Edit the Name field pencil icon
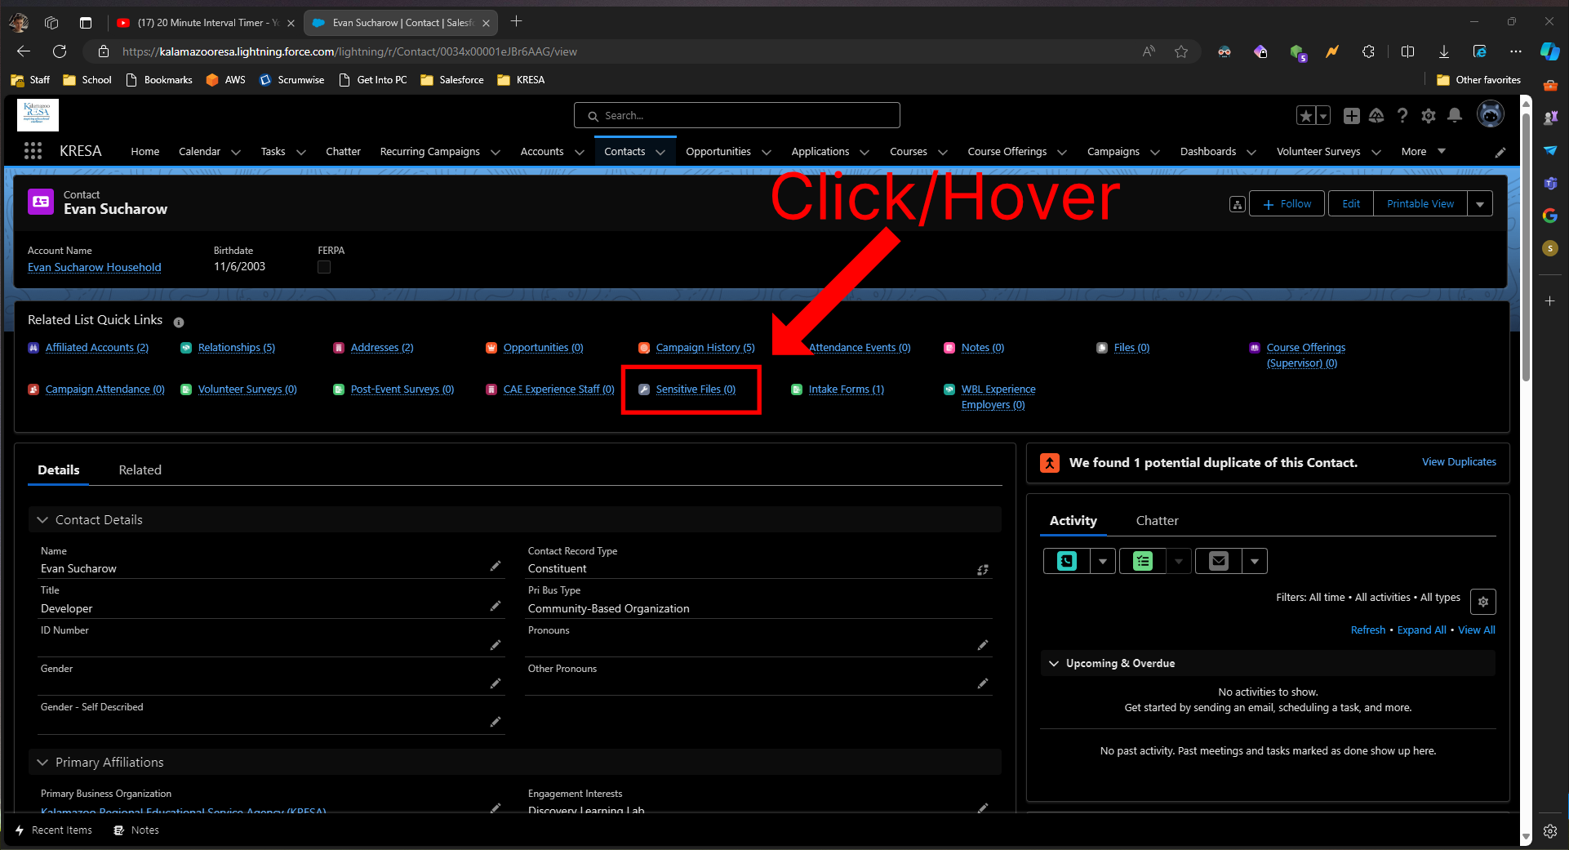Image resolution: width=1569 pixels, height=850 pixels. (496, 566)
